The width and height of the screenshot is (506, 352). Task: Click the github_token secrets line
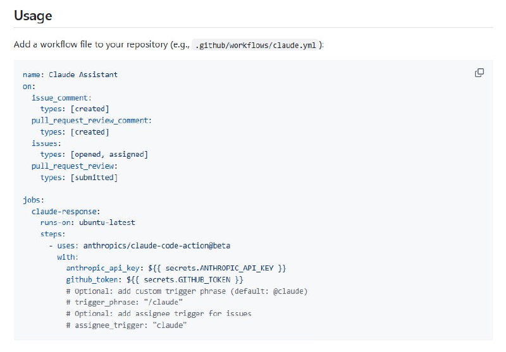154,279
